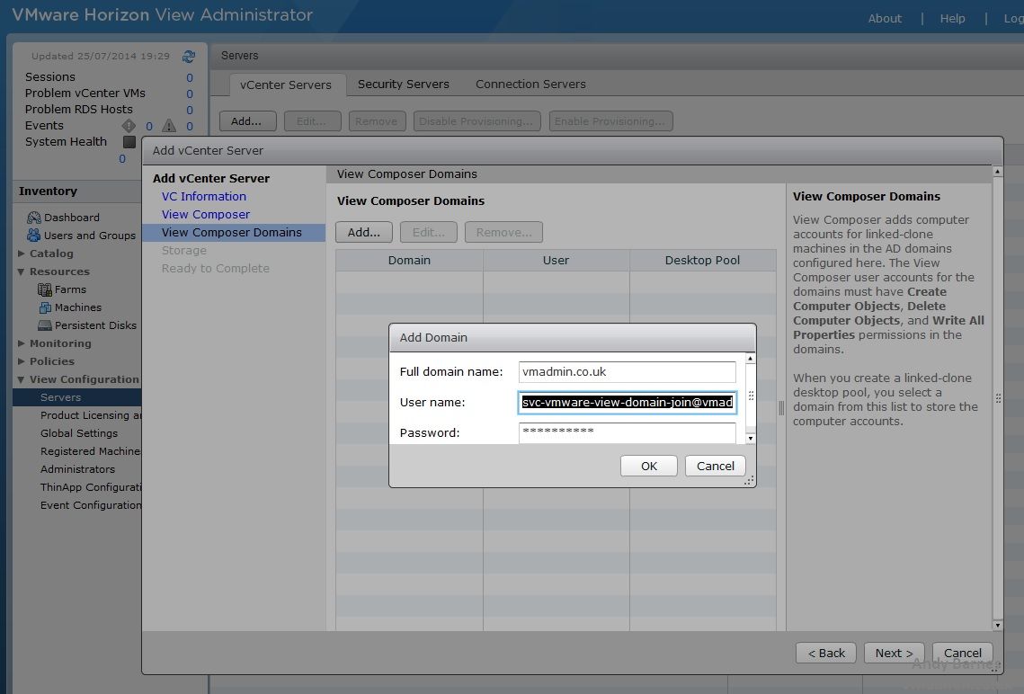Click the Events warning triangle icon
Image resolution: width=1024 pixels, height=694 pixels.
pyautogui.click(x=168, y=126)
